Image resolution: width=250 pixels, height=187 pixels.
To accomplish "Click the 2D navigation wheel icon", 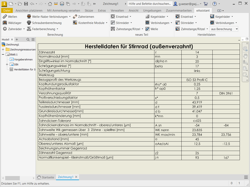I will coord(245,49).
